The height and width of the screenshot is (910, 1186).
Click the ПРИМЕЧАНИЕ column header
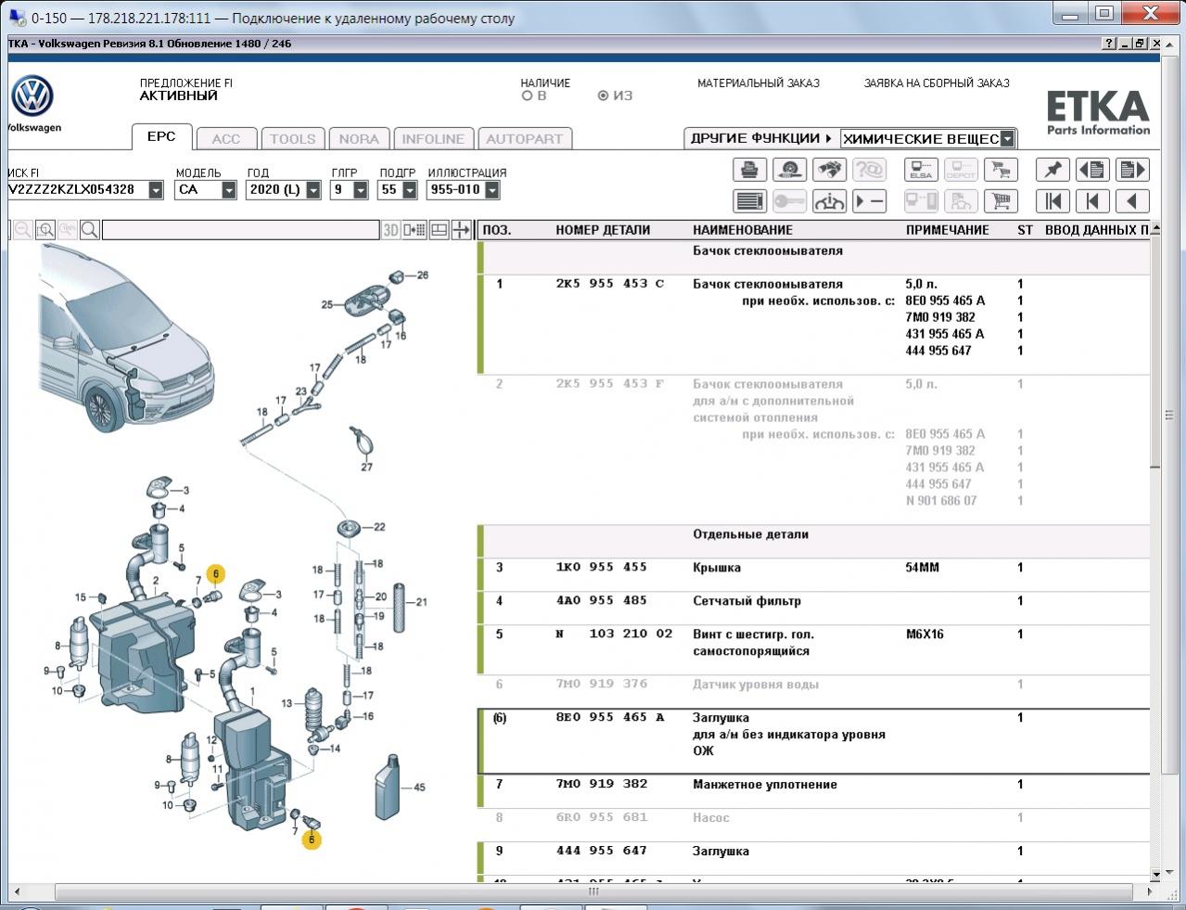pos(948,230)
